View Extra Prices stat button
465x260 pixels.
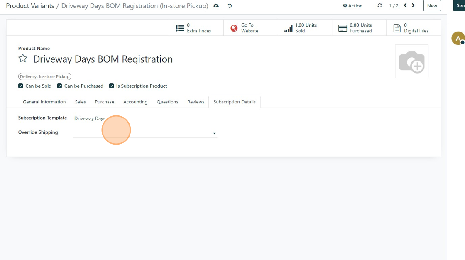pyautogui.click(x=196, y=28)
